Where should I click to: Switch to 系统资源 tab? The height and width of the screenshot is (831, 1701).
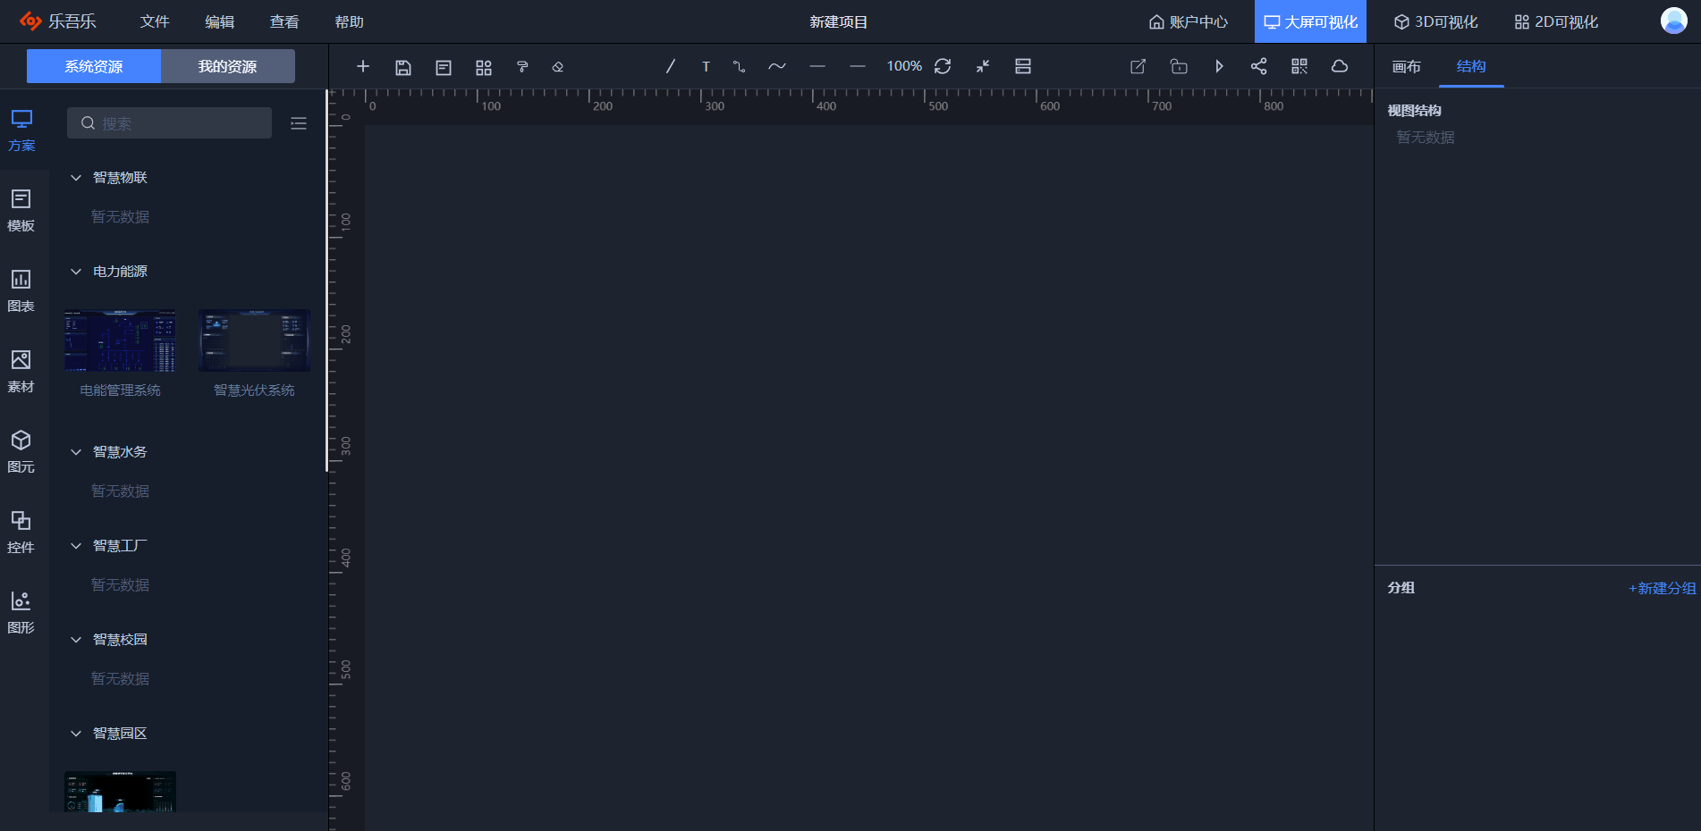(x=94, y=66)
